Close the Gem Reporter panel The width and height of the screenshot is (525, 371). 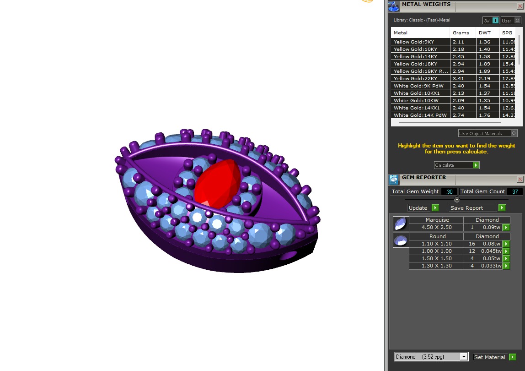(520, 180)
